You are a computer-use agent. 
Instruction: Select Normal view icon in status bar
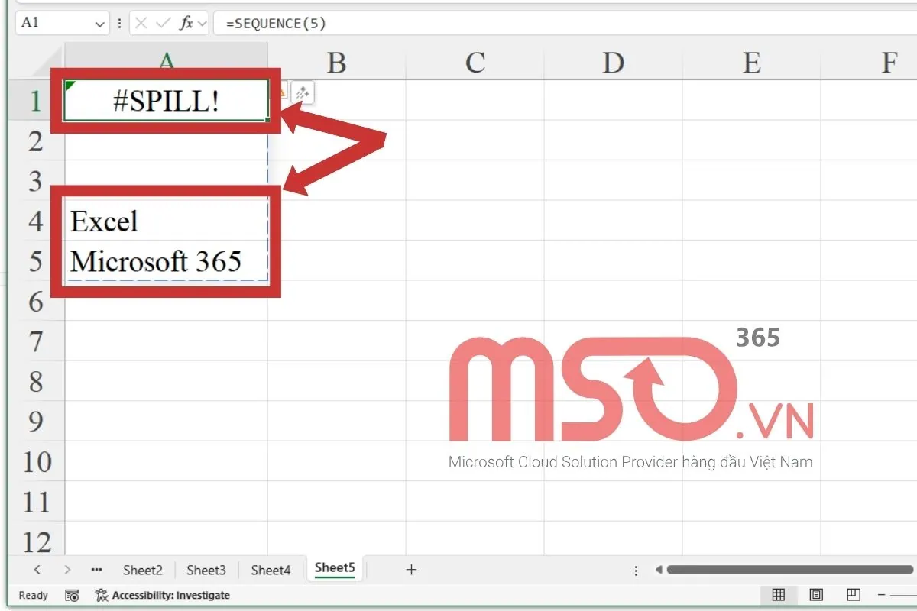(778, 594)
